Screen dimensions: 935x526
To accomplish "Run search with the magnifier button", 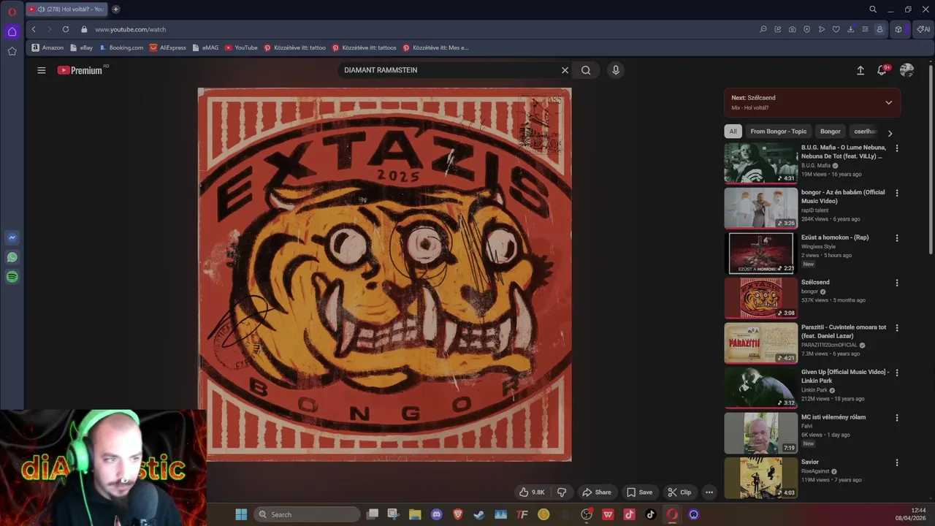I will (586, 70).
